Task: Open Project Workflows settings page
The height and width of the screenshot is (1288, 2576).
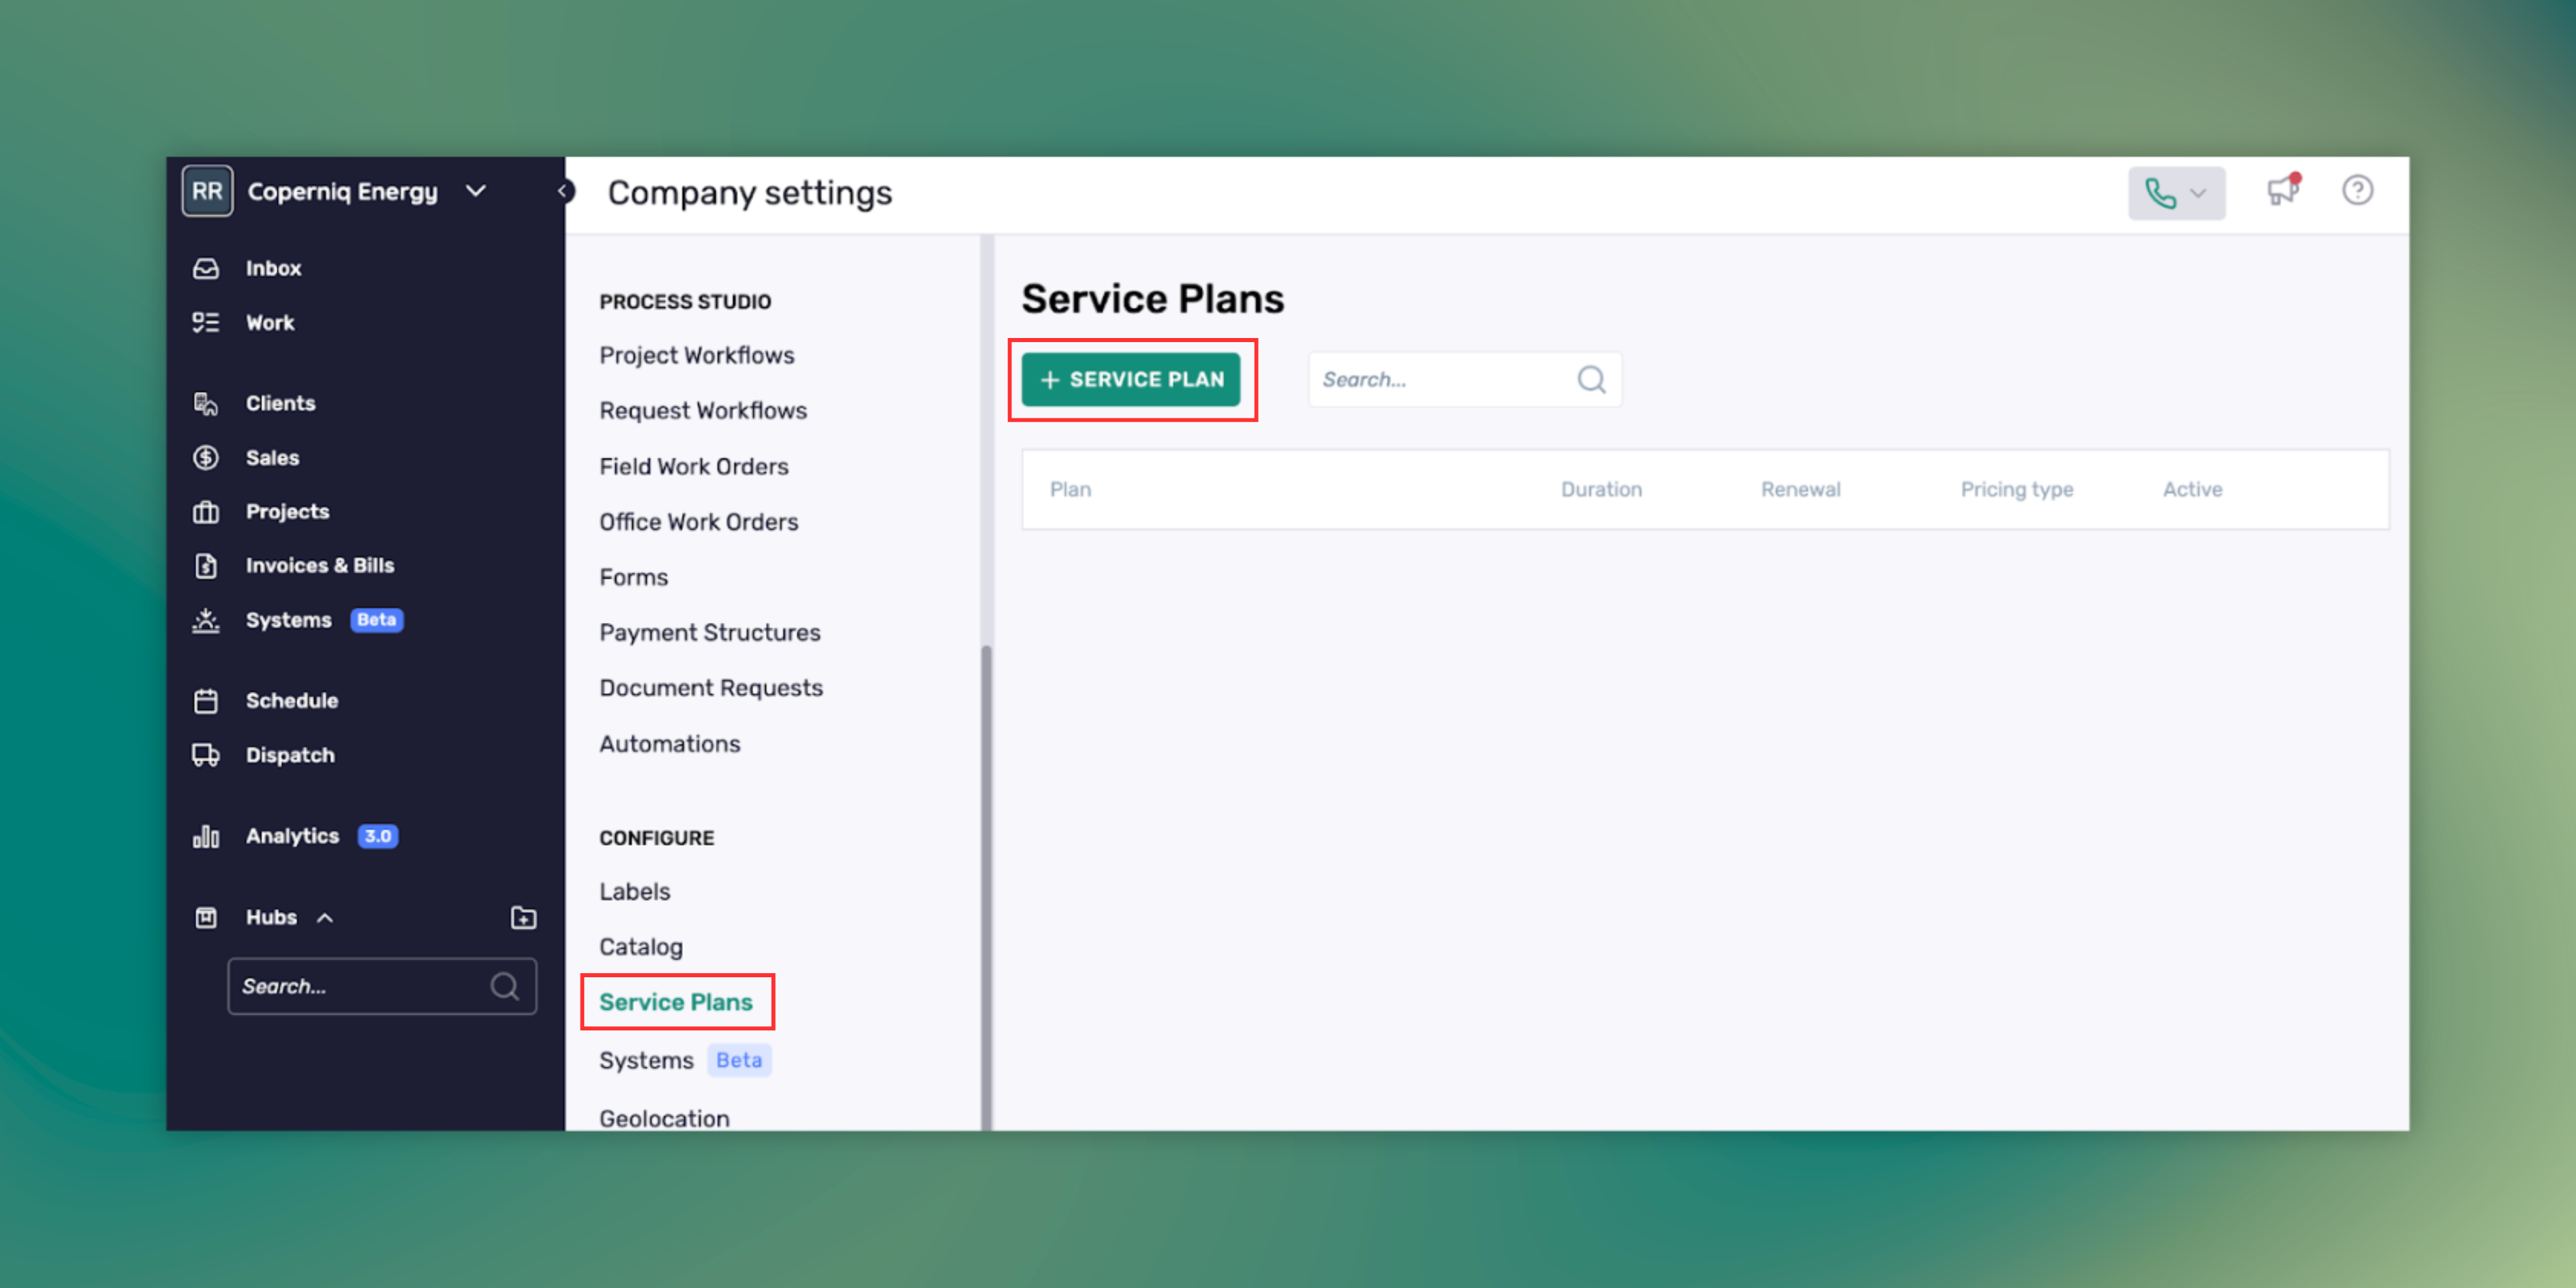Action: click(696, 355)
